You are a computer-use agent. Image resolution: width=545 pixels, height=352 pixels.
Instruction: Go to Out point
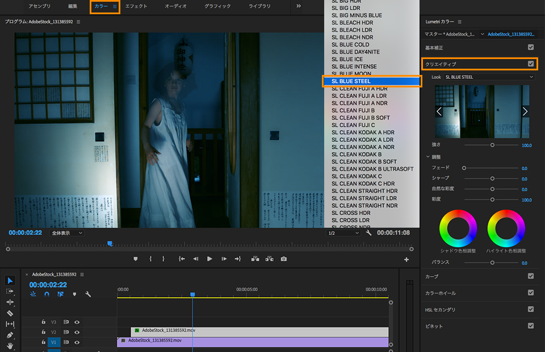tap(238, 259)
